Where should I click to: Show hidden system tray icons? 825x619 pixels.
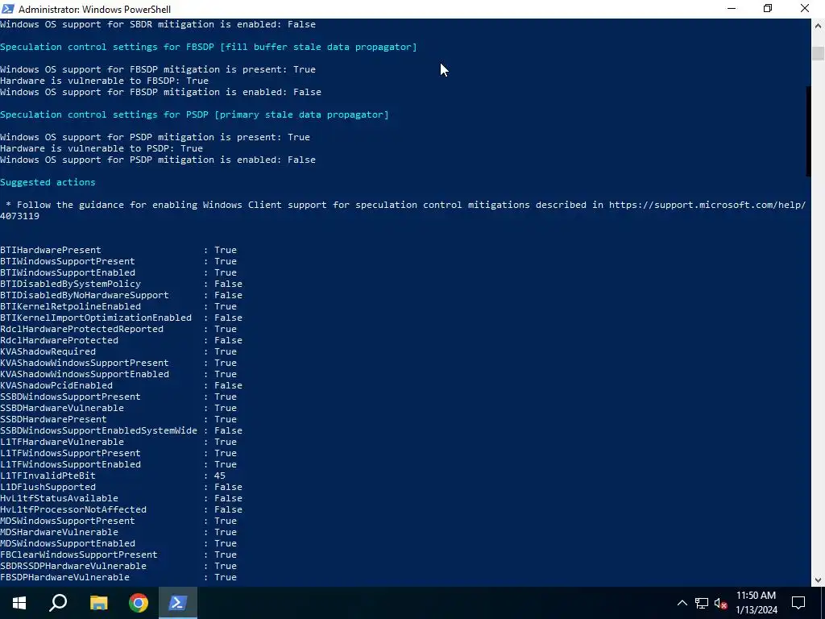682,603
